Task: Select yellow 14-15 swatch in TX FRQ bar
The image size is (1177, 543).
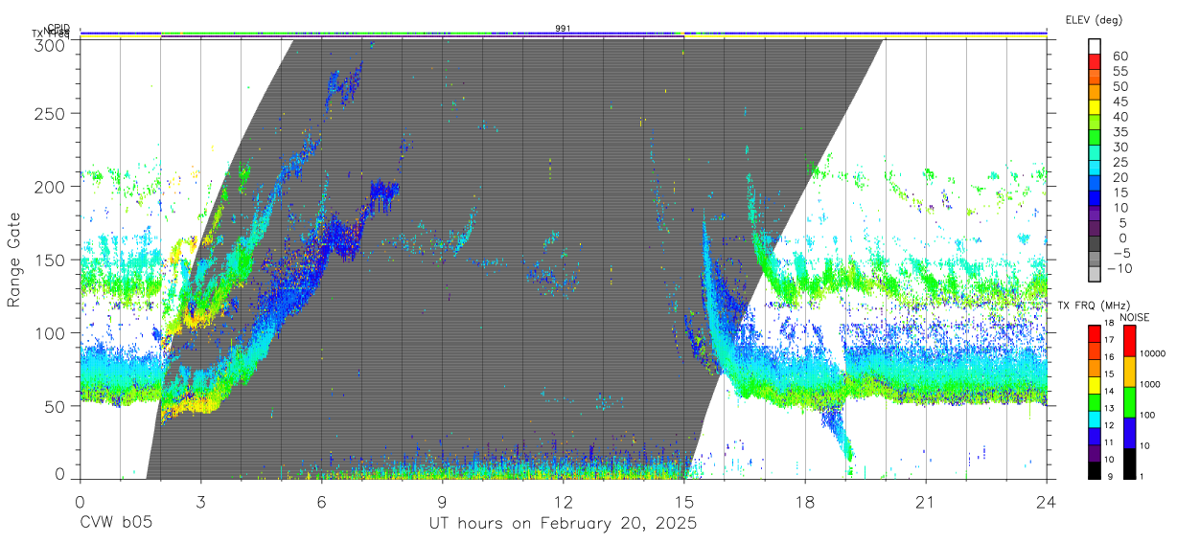Action: 1095,385
